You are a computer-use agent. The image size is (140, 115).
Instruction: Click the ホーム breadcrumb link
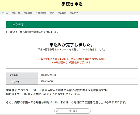[5, 13]
